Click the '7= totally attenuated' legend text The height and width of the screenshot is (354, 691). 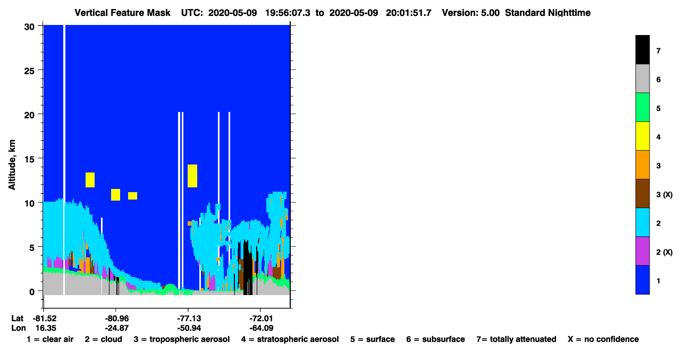click(516, 340)
